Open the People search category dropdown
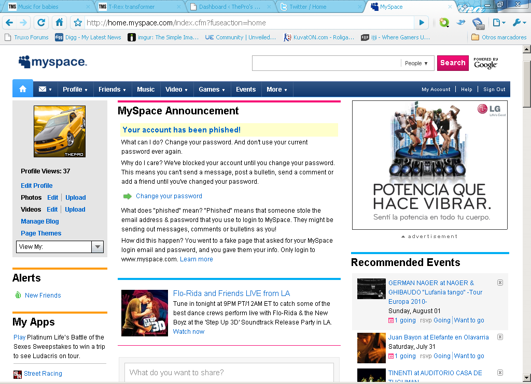531x384 pixels. click(x=416, y=63)
